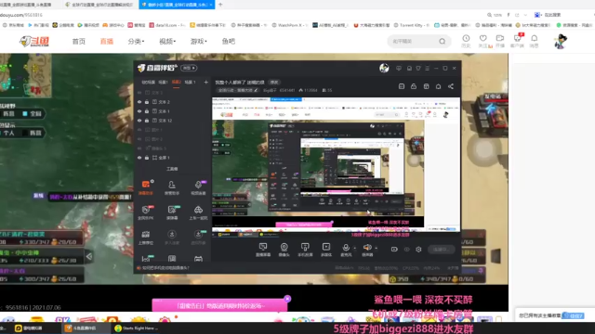Click the category pill with the pencil icon
Screen dimensions: 595x334
(x=238, y=90)
